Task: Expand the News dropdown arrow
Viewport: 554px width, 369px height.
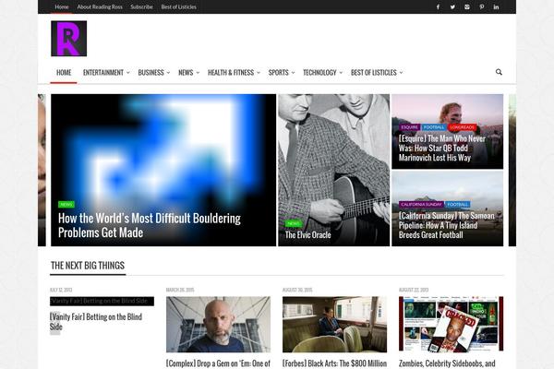Action: click(x=198, y=73)
